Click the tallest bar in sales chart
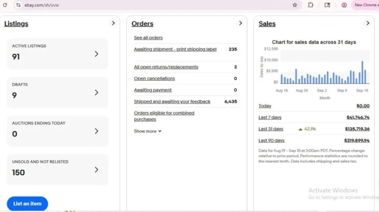Viewport: 379px width, 212px height. click(x=362, y=73)
